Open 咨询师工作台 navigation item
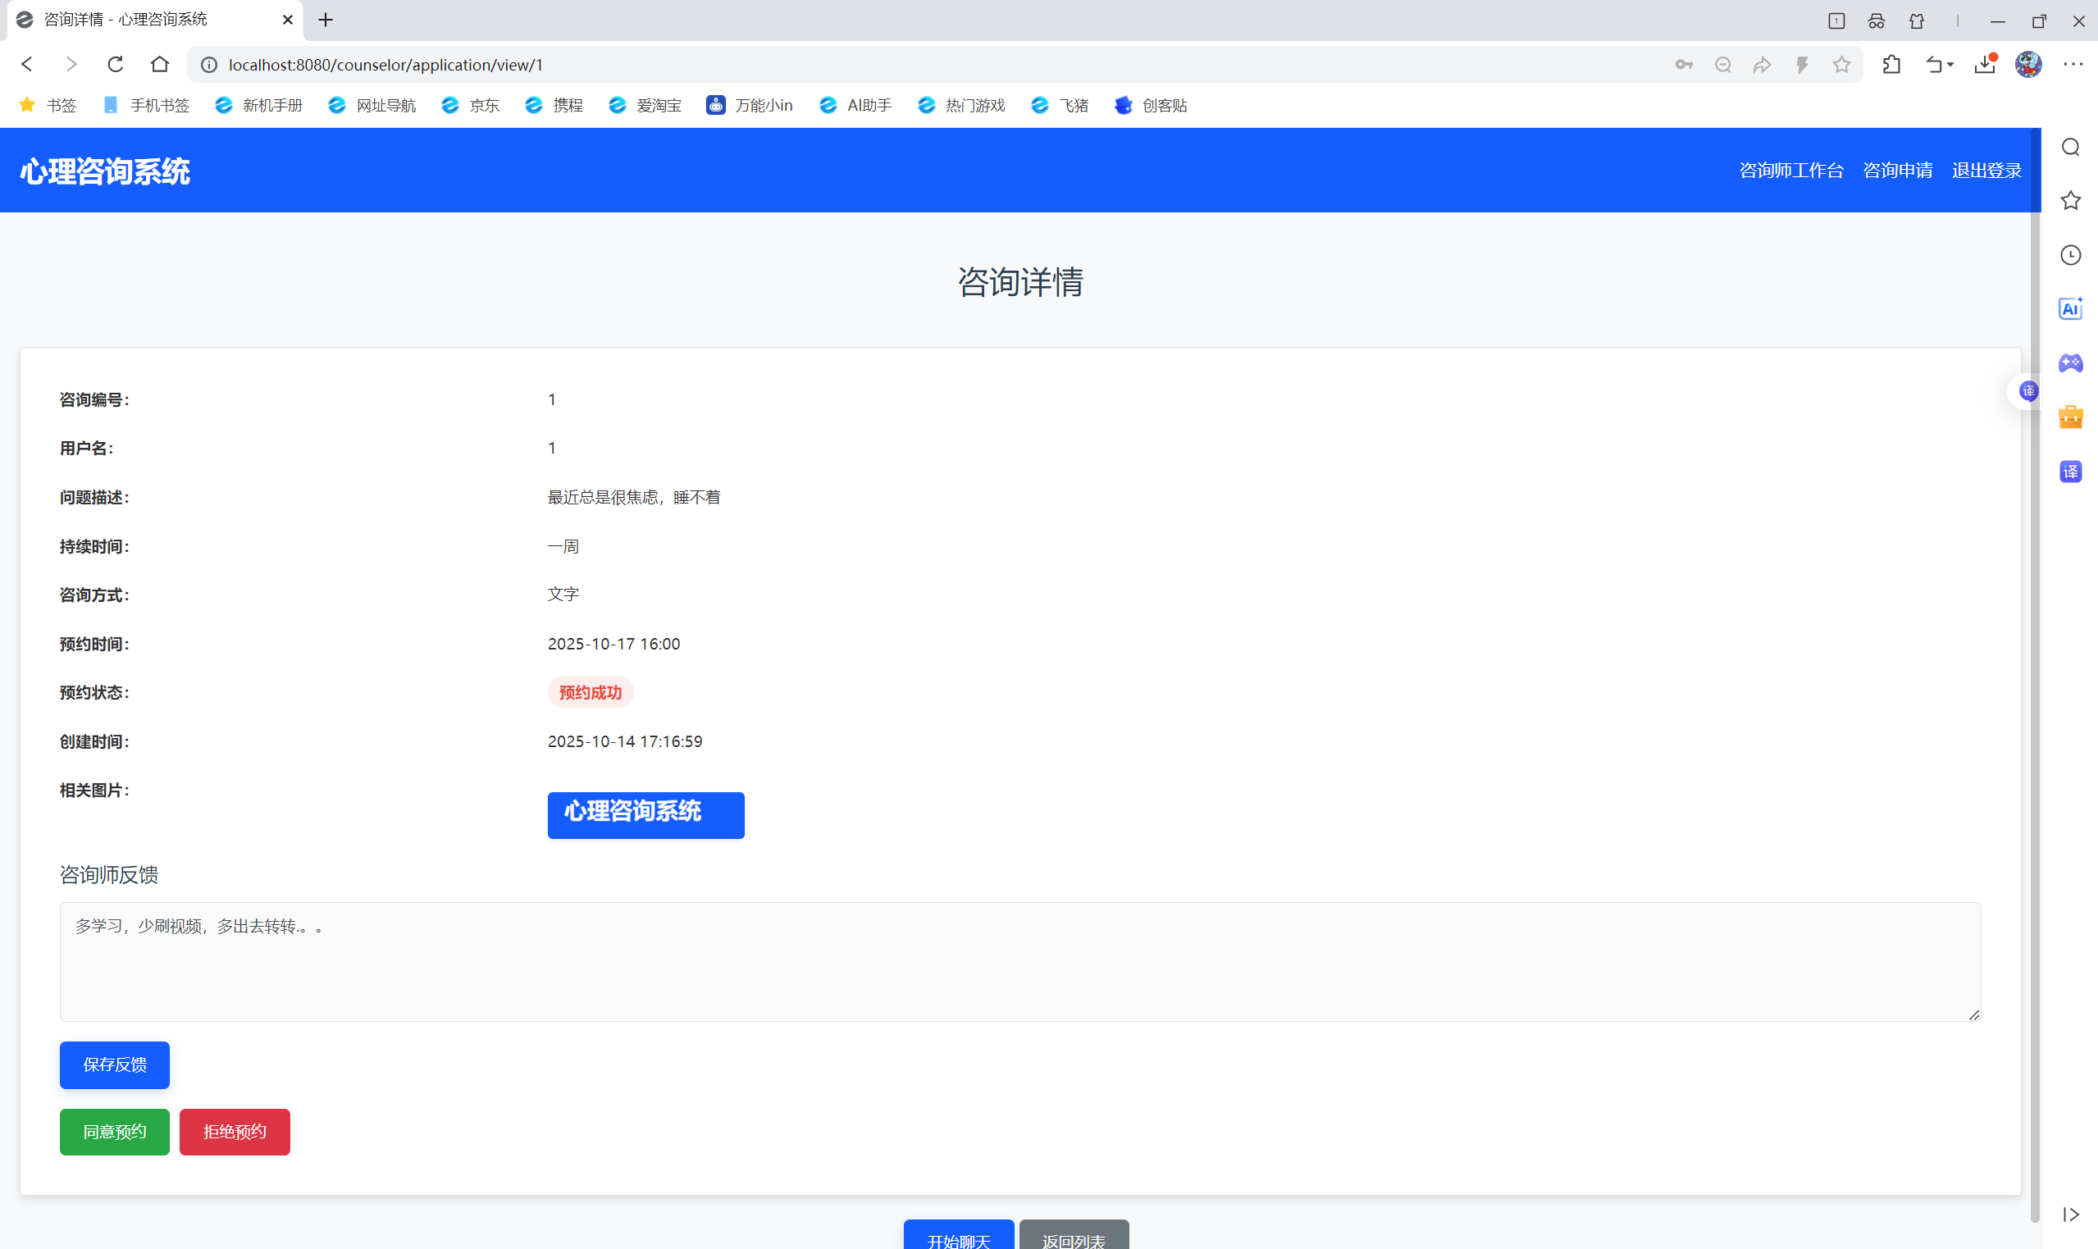Screen dimensions: 2098x1249 [1790, 171]
